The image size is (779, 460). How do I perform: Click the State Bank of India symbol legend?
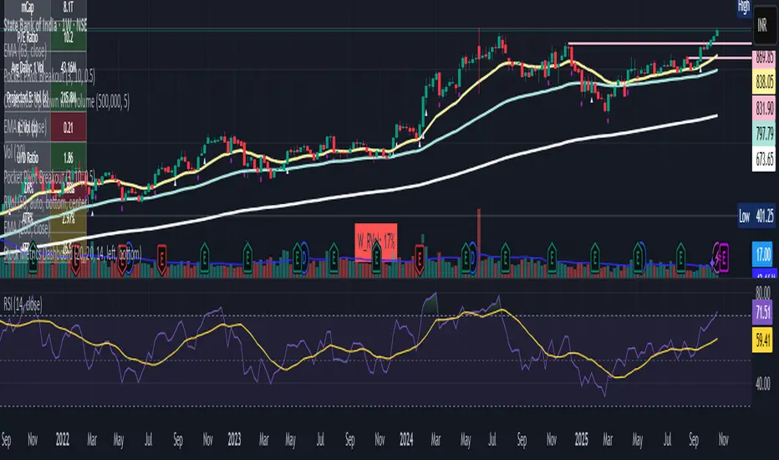click(x=45, y=25)
